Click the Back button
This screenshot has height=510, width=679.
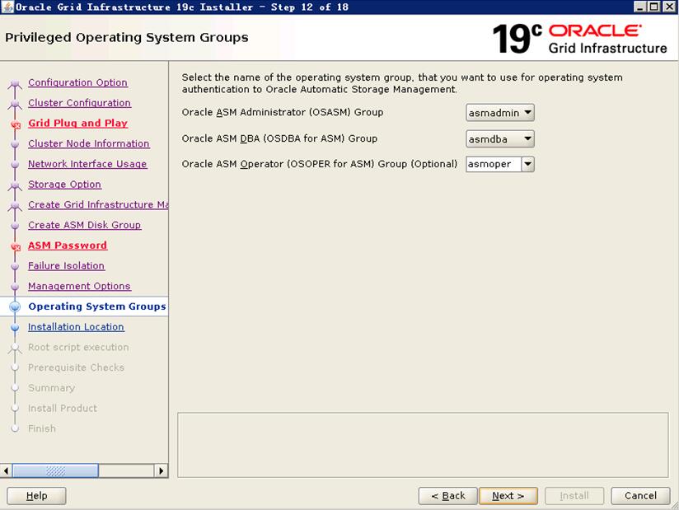pos(447,496)
